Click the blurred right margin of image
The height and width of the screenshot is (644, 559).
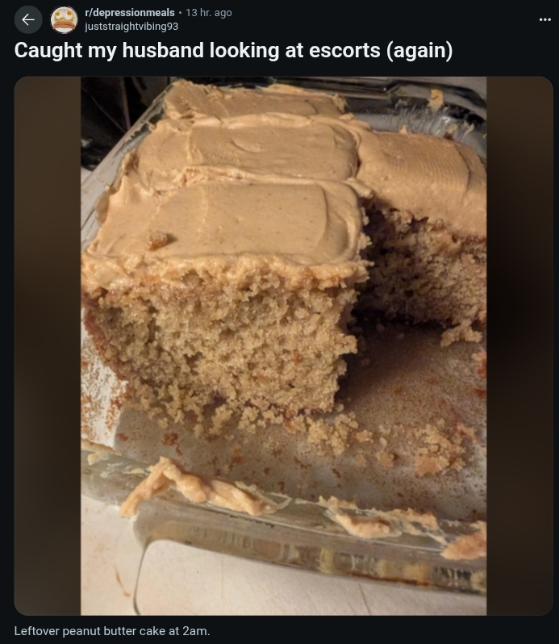(519, 346)
